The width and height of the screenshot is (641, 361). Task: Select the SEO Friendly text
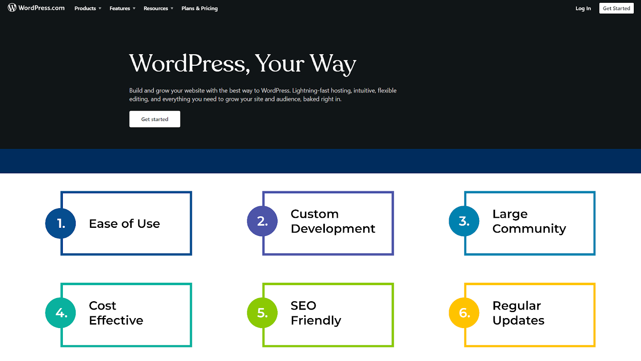click(316, 313)
